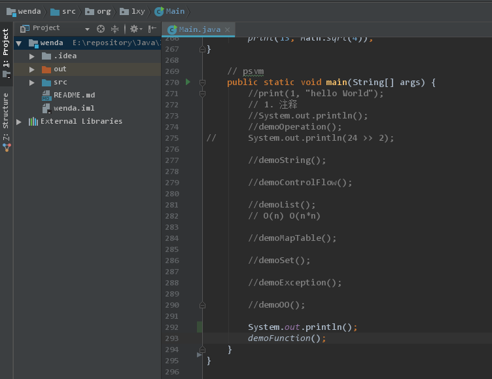Open the Project view dropdown

(87, 29)
